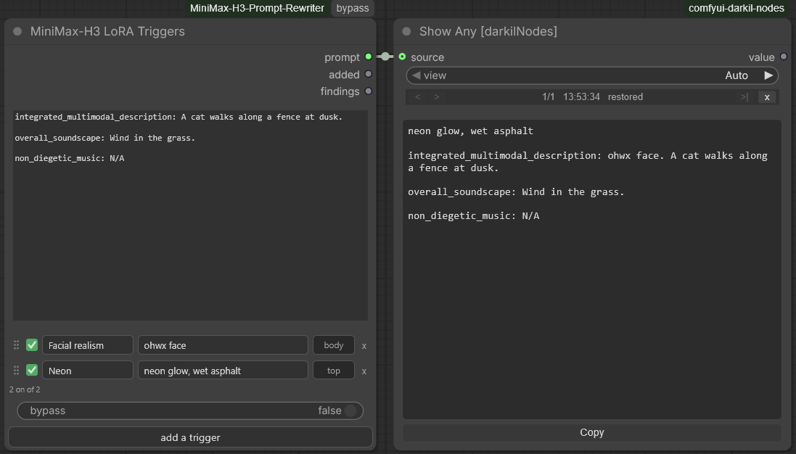
Task: Uncheck the Neon trigger checkbox
Action: pos(32,371)
